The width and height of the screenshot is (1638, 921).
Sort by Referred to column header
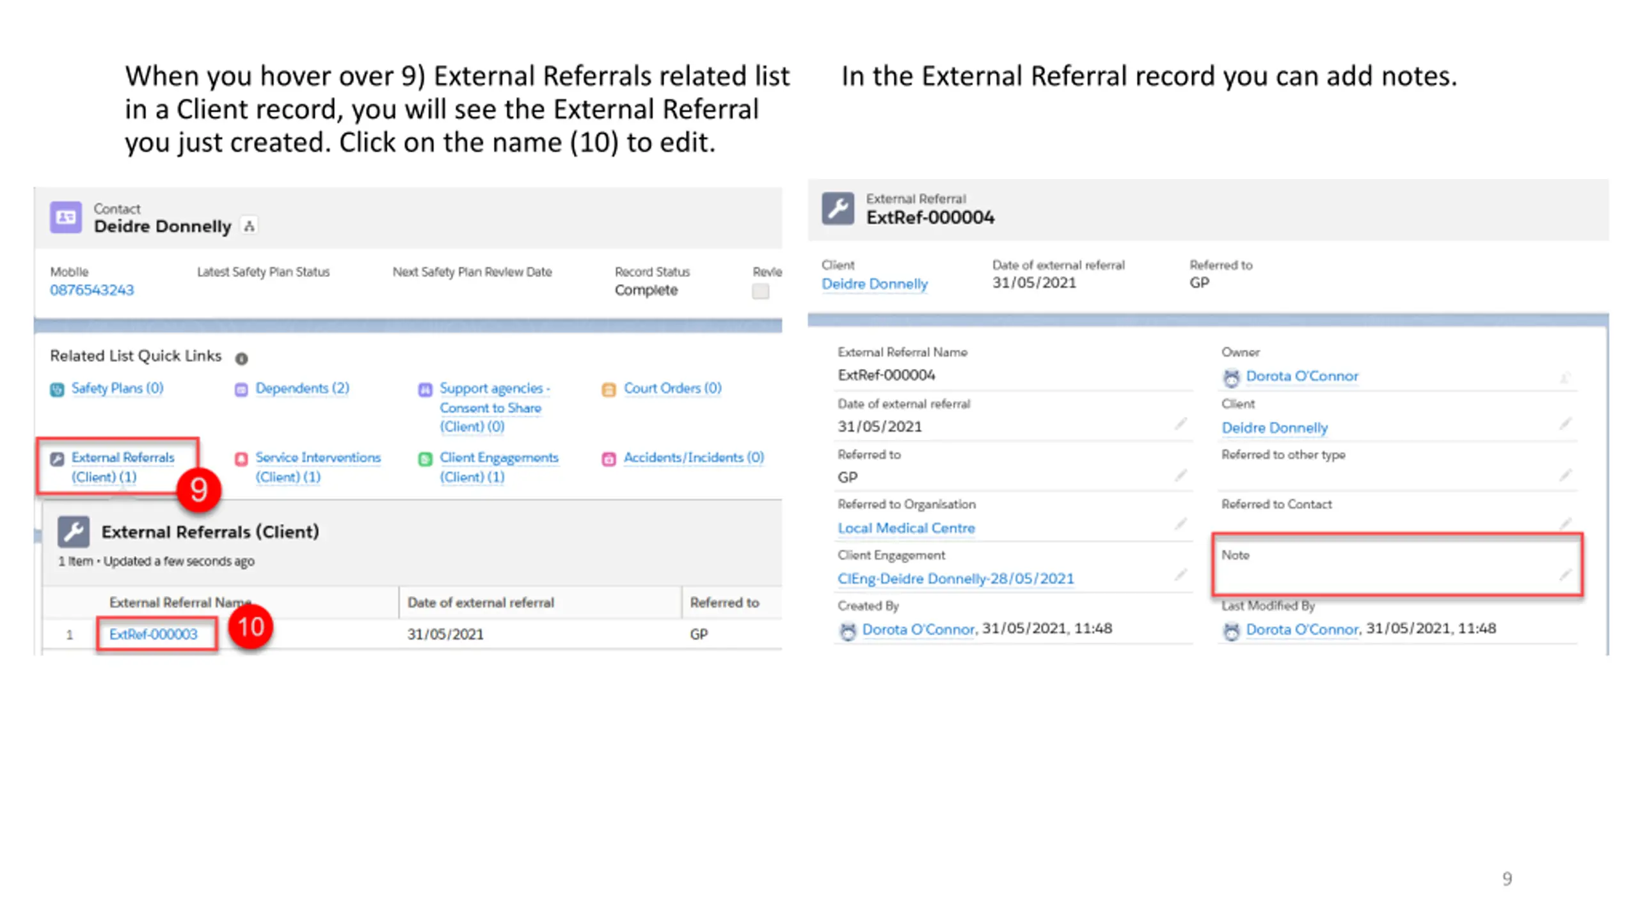tap(724, 602)
